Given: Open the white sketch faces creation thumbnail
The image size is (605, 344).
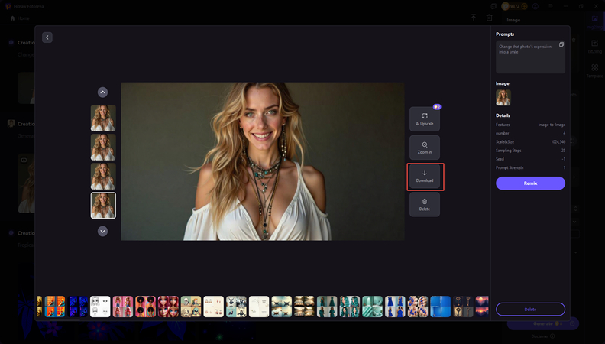Looking at the screenshot, I should point(100,307).
